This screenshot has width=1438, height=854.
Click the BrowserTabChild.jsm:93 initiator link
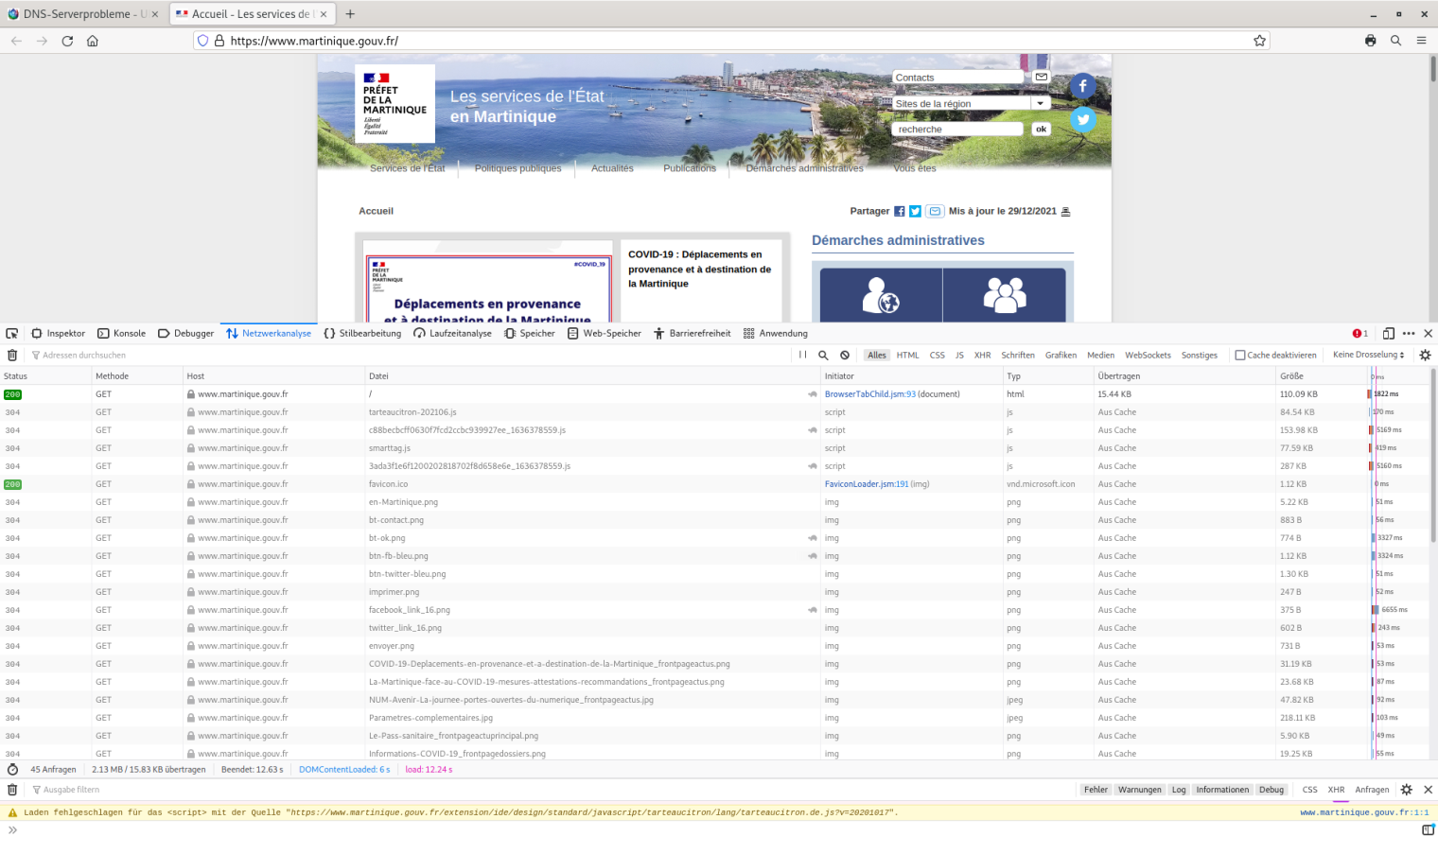[869, 394]
